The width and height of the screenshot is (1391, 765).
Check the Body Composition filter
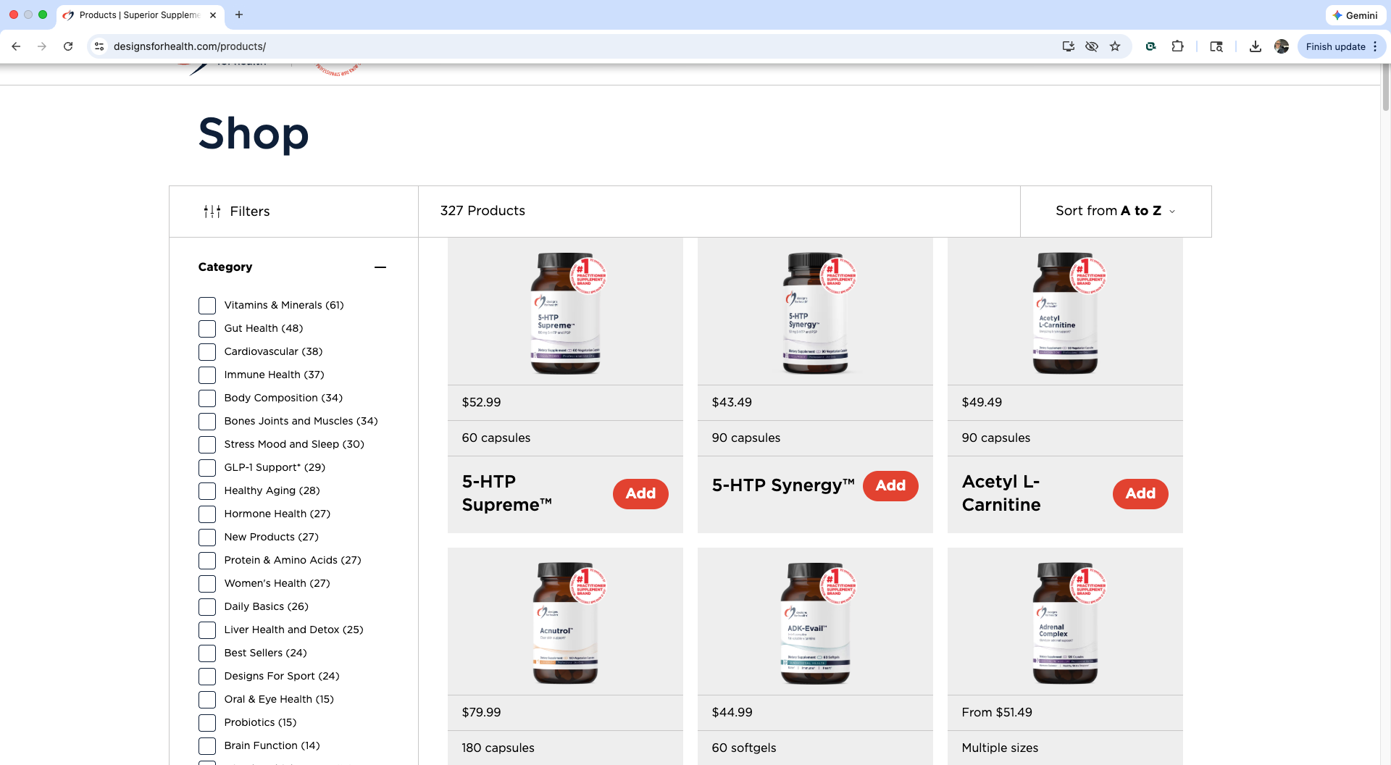207,398
